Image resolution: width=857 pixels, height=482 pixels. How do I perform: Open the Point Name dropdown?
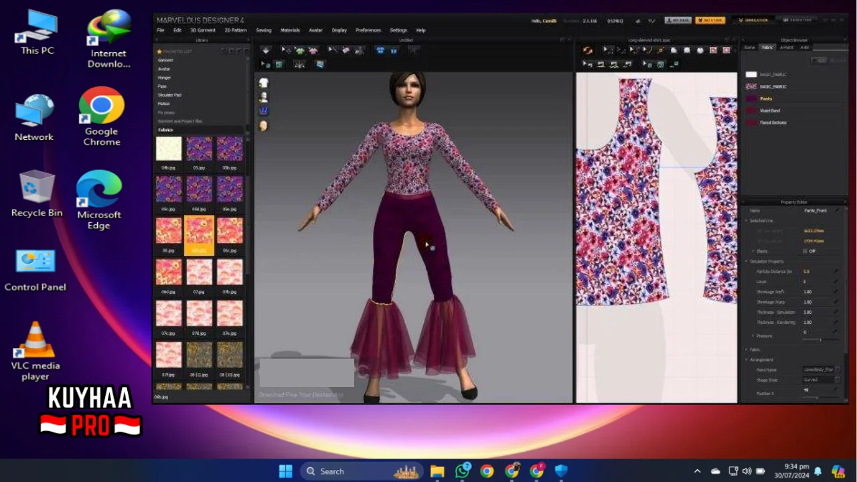point(821,370)
